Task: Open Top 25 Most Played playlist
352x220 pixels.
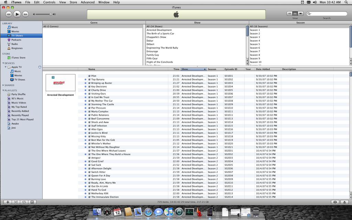Action: tap(22, 119)
